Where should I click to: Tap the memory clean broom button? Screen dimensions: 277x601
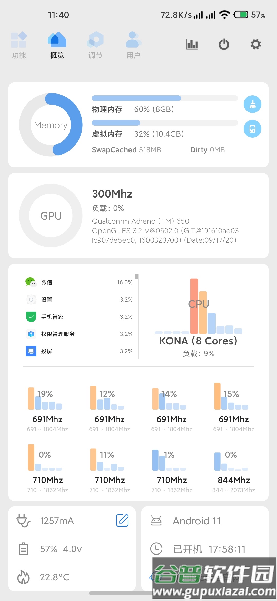click(x=252, y=104)
